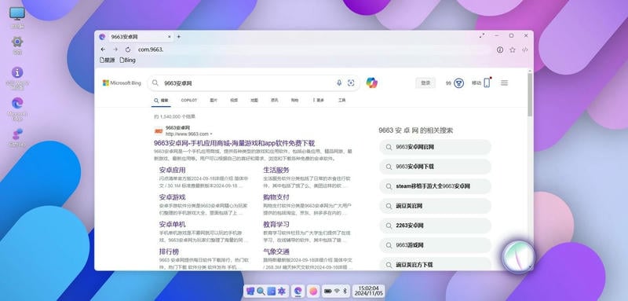Open the 教育学习 sublink
This screenshot has width=628, height=301.
(x=276, y=225)
